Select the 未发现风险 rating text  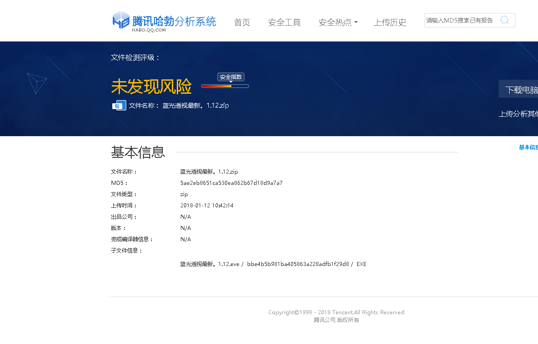[x=152, y=87]
